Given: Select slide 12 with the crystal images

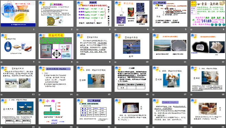Looking at the screenshot, I should (x=208, y=46).
